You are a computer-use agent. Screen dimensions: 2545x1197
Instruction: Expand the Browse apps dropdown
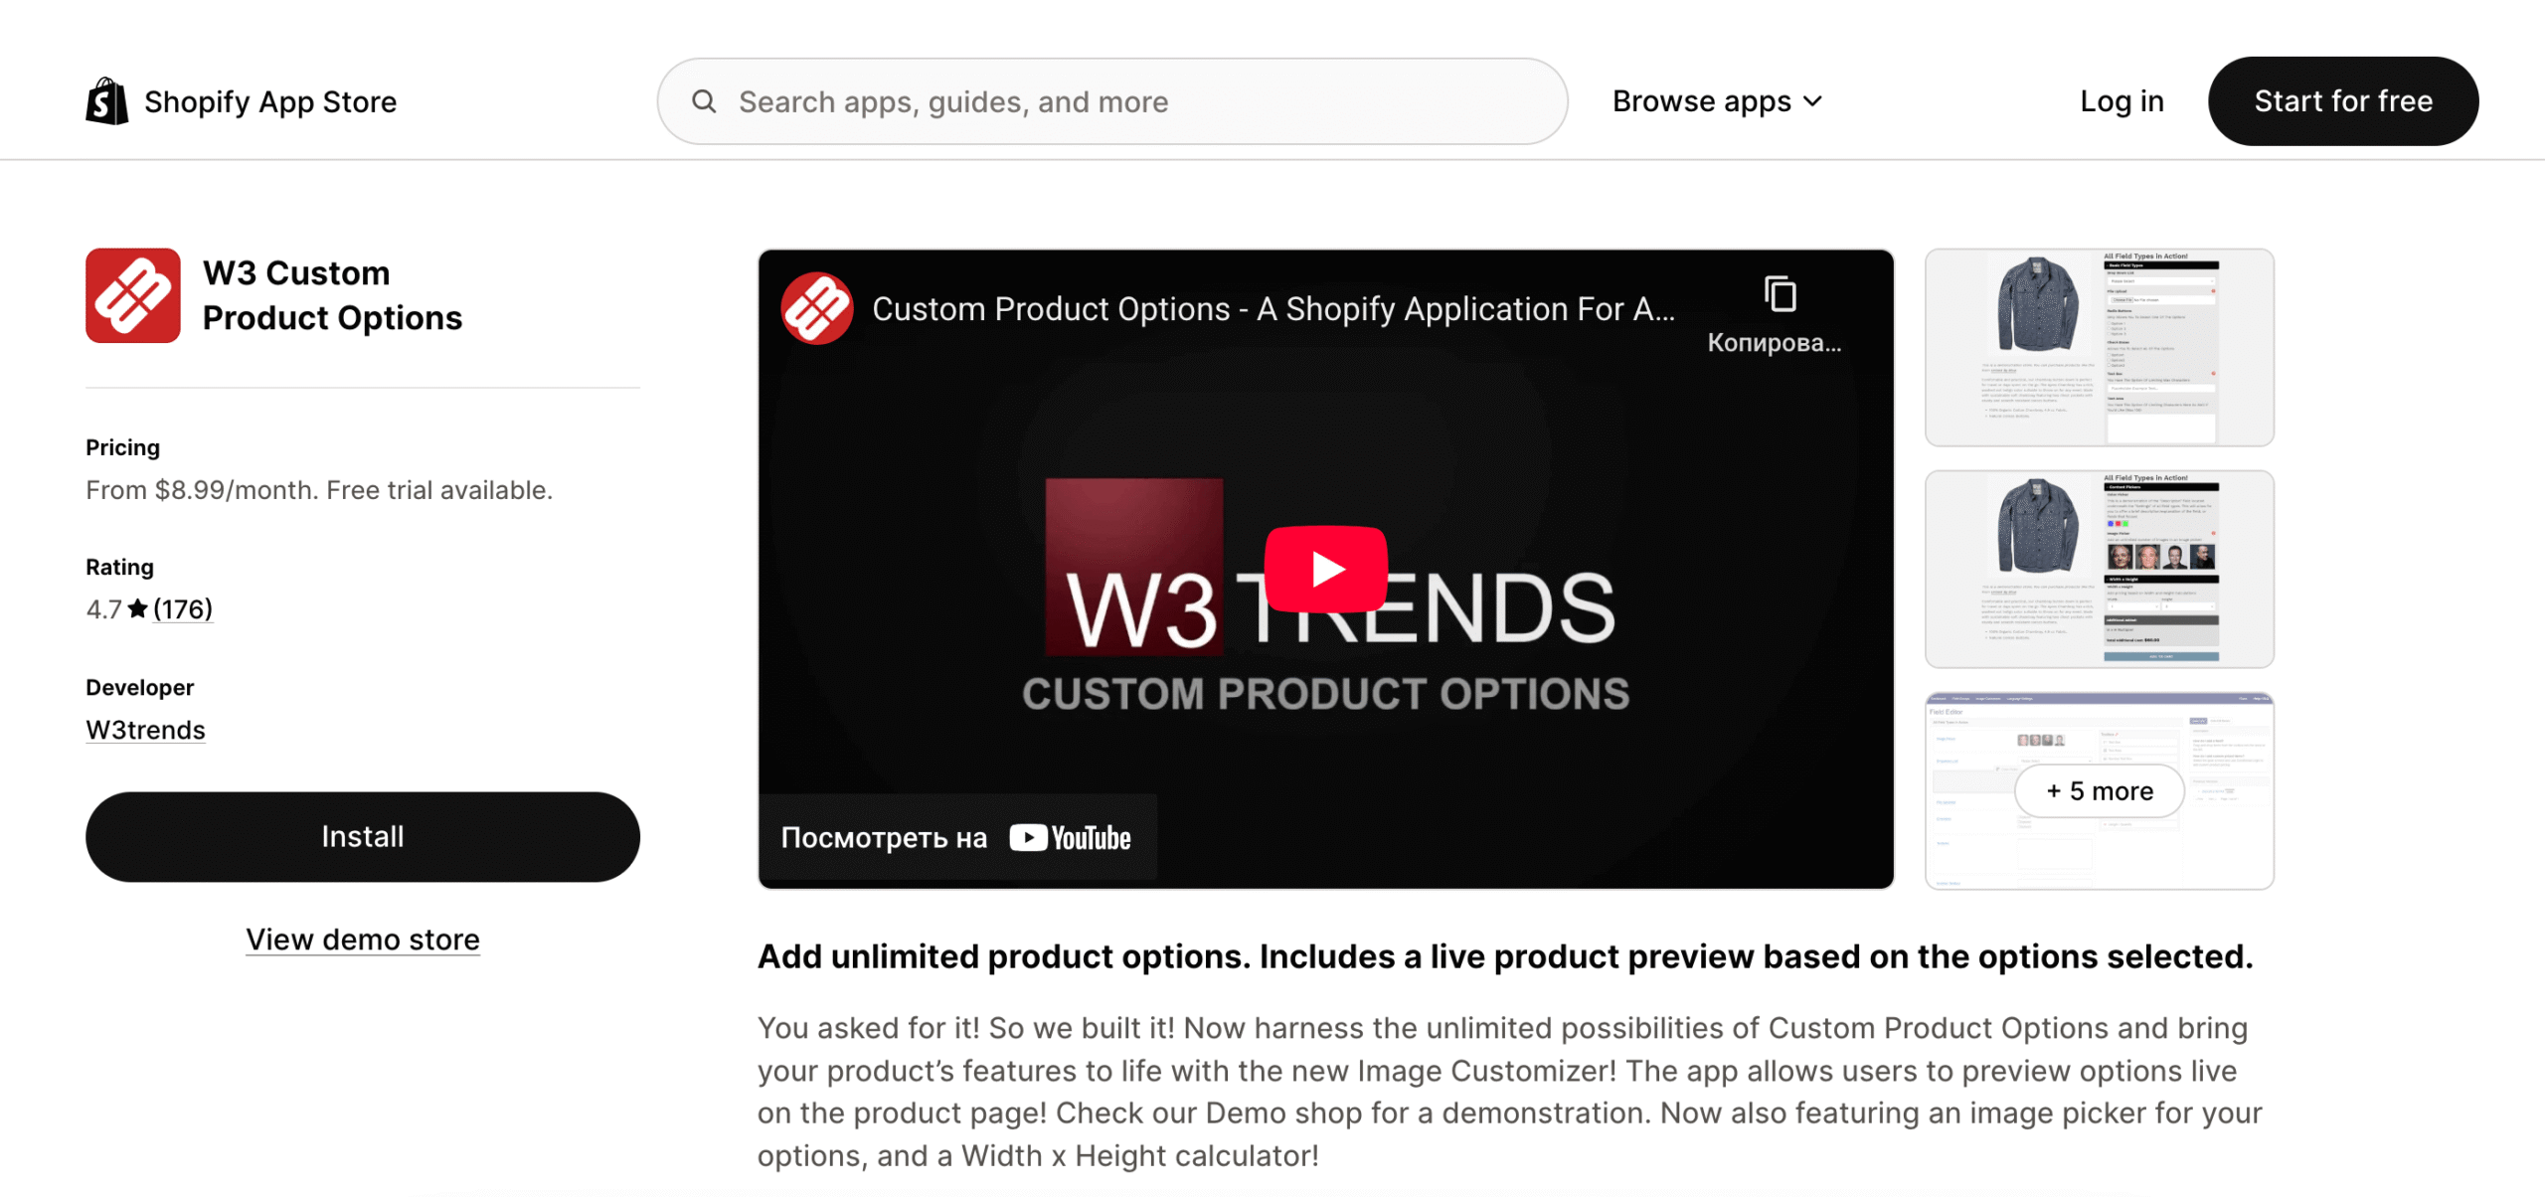pyautogui.click(x=1701, y=101)
